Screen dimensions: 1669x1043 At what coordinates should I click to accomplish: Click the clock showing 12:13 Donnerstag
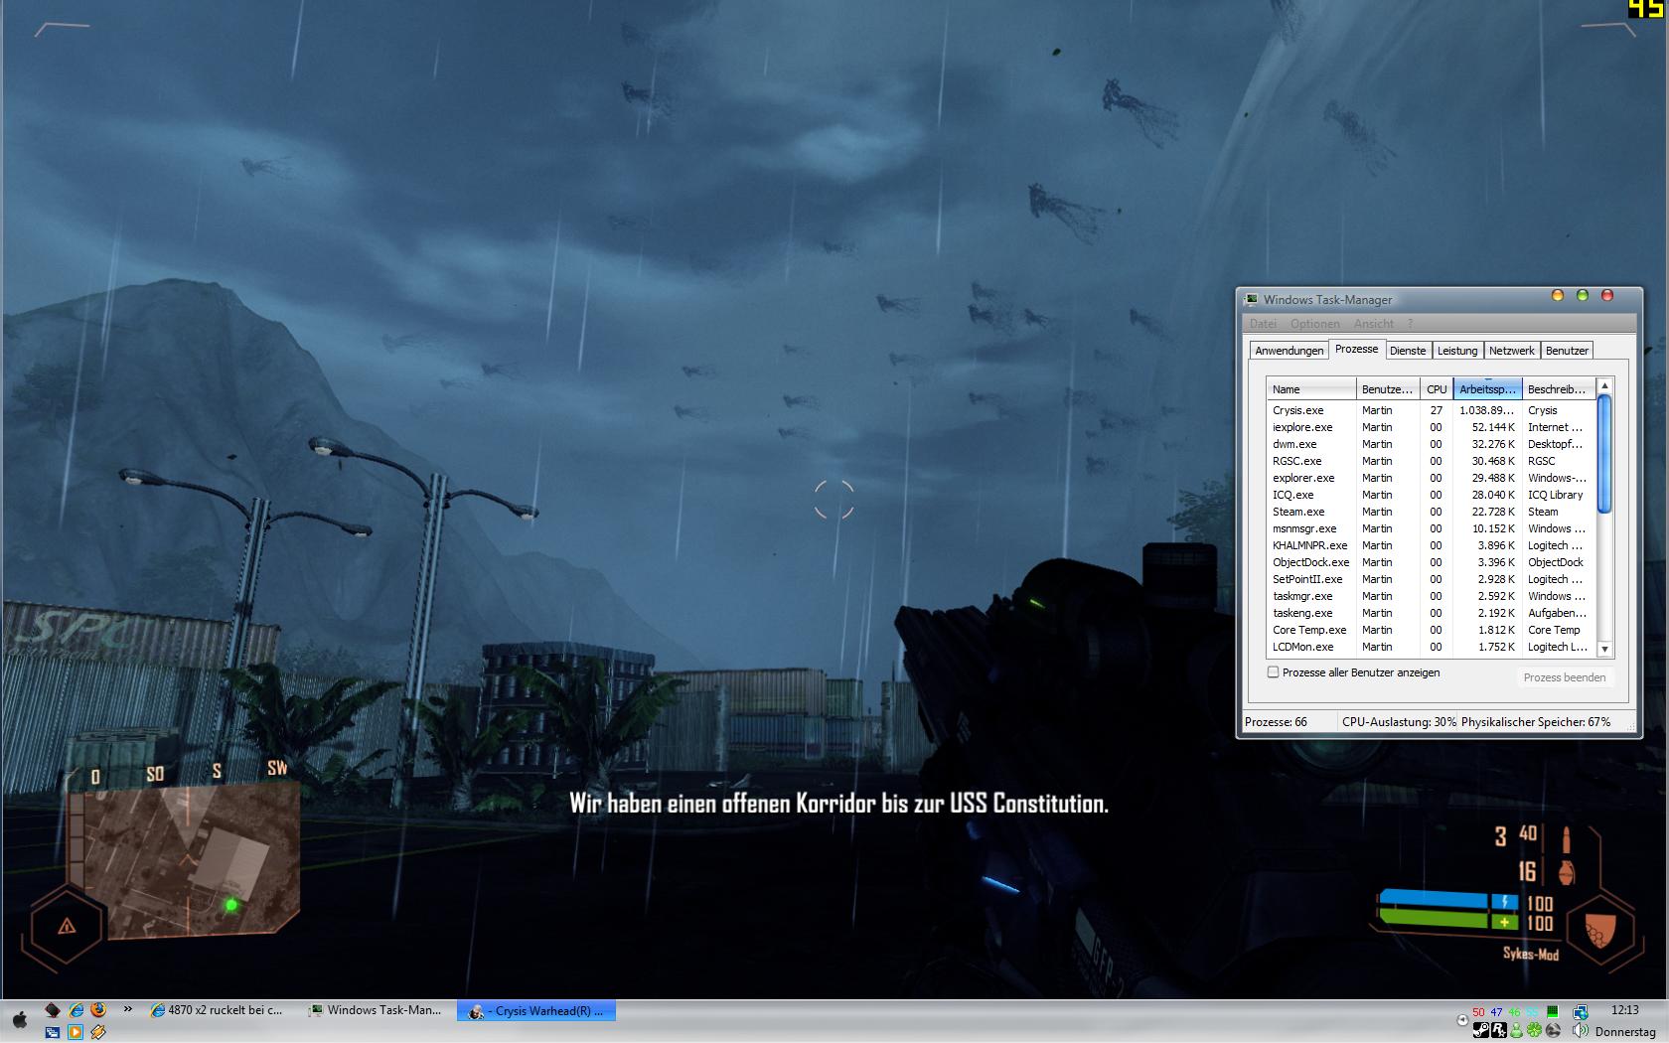tap(1625, 1020)
